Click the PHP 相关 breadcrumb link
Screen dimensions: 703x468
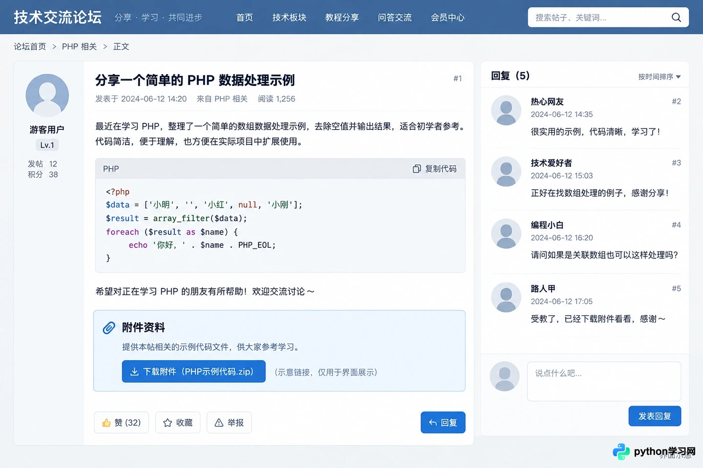click(x=80, y=47)
